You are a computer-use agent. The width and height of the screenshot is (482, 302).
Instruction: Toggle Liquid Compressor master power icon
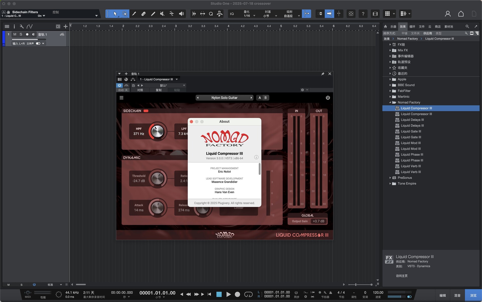(x=328, y=98)
